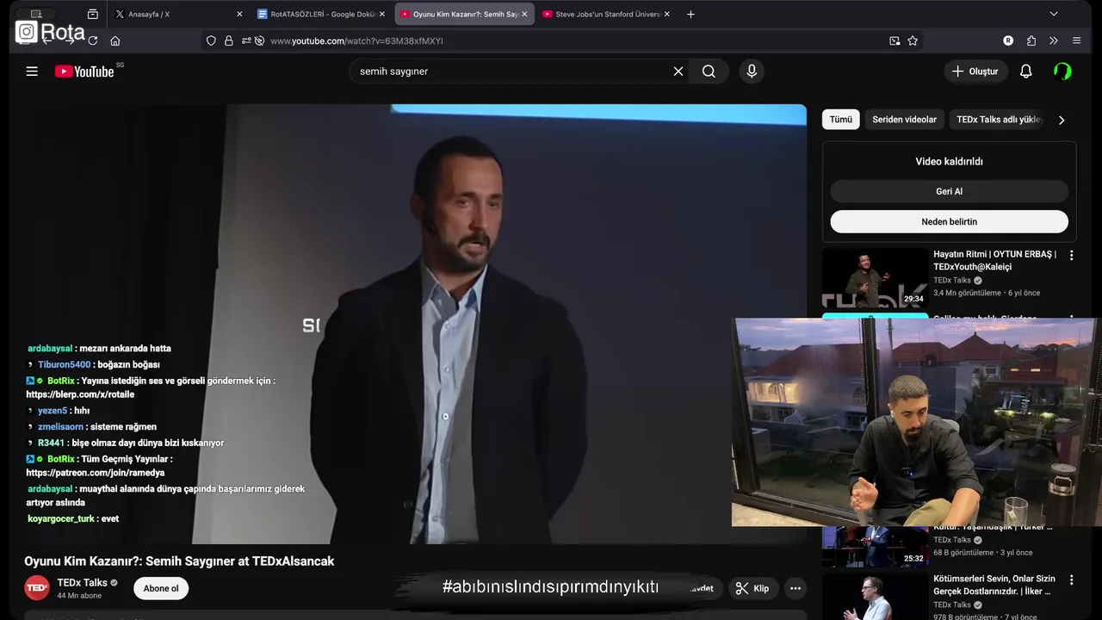Open the TEDx Talks channel name link
The width and height of the screenshot is (1102, 620).
82,583
